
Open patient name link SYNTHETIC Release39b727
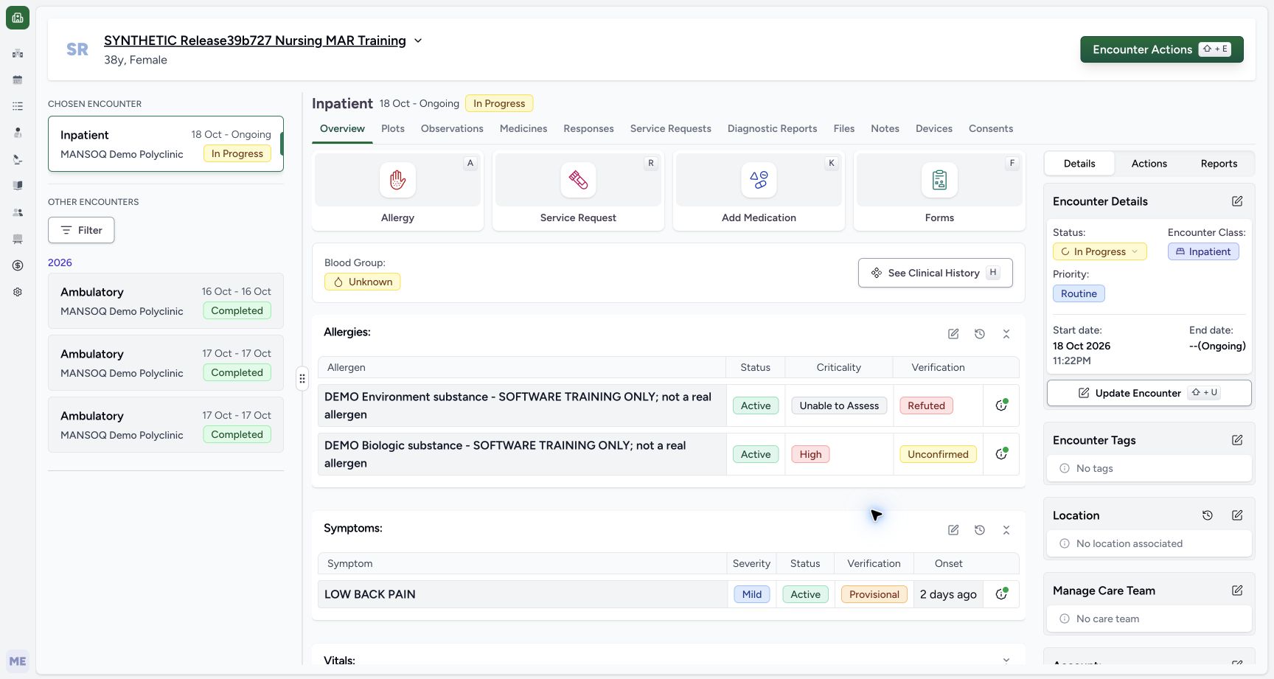(255, 41)
